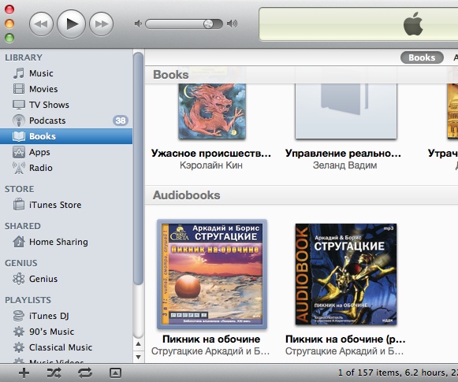
Task: Click the iTunes Store bag icon
Action: coord(19,204)
